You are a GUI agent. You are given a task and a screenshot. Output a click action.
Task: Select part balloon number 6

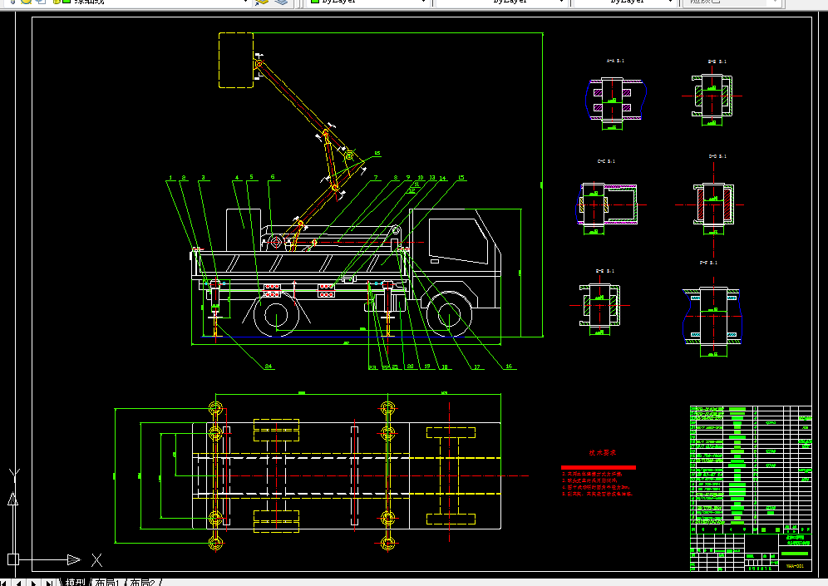click(x=273, y=177)
